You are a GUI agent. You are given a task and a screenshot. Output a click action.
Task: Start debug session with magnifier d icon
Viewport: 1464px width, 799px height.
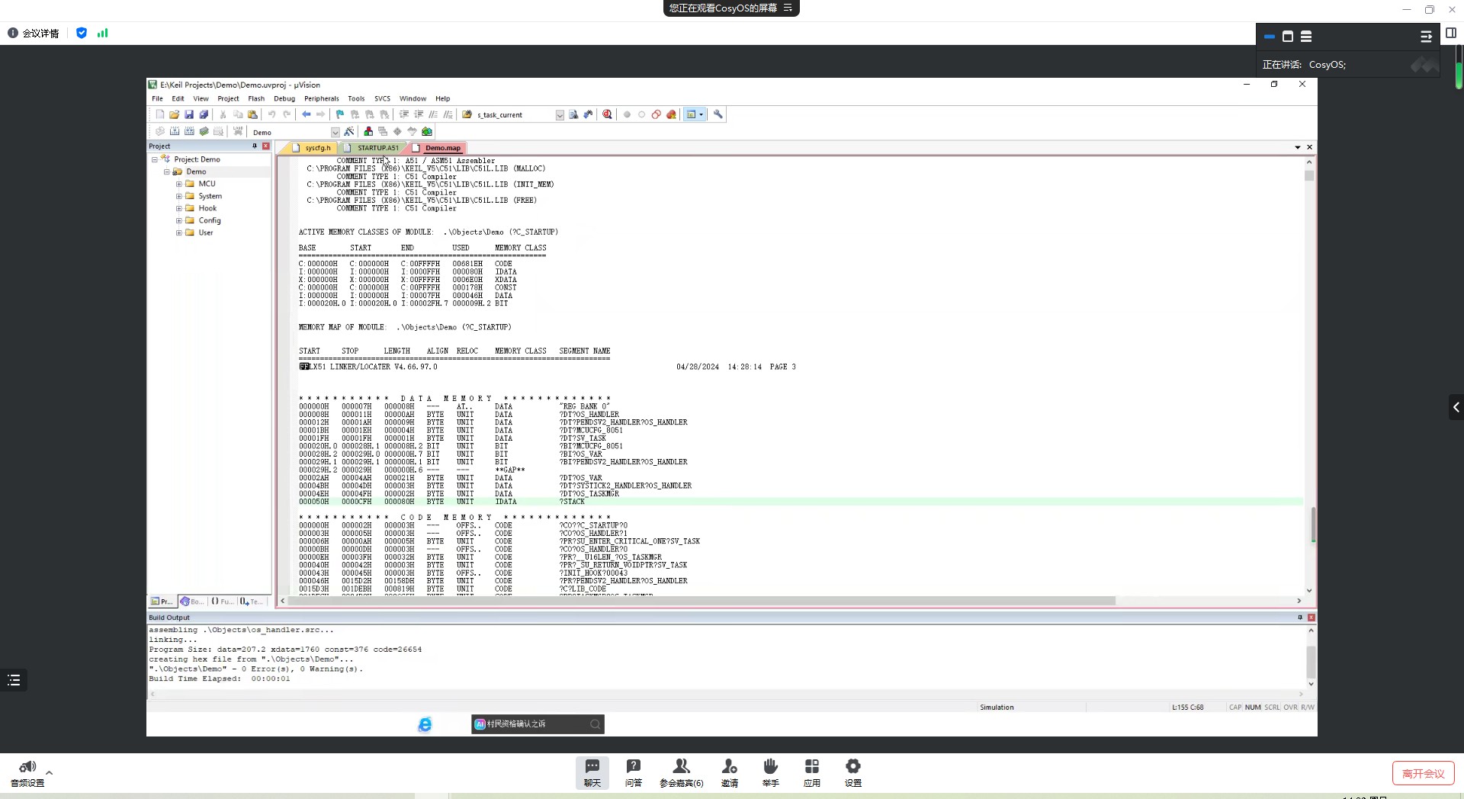607,114
